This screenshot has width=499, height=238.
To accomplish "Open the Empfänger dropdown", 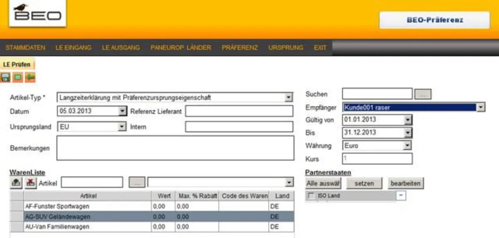I will tap(481, 107).
